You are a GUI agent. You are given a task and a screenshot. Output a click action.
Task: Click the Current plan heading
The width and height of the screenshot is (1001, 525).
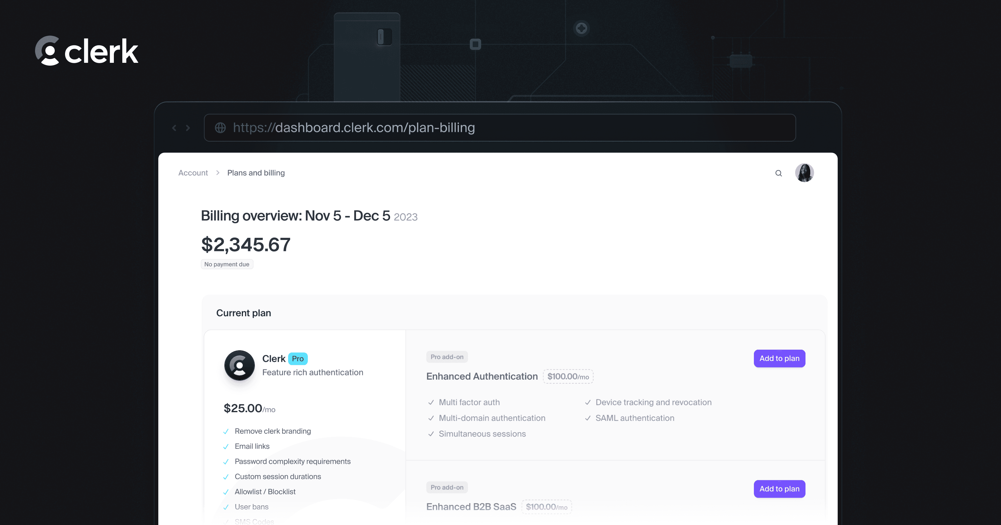coord(244,313)
